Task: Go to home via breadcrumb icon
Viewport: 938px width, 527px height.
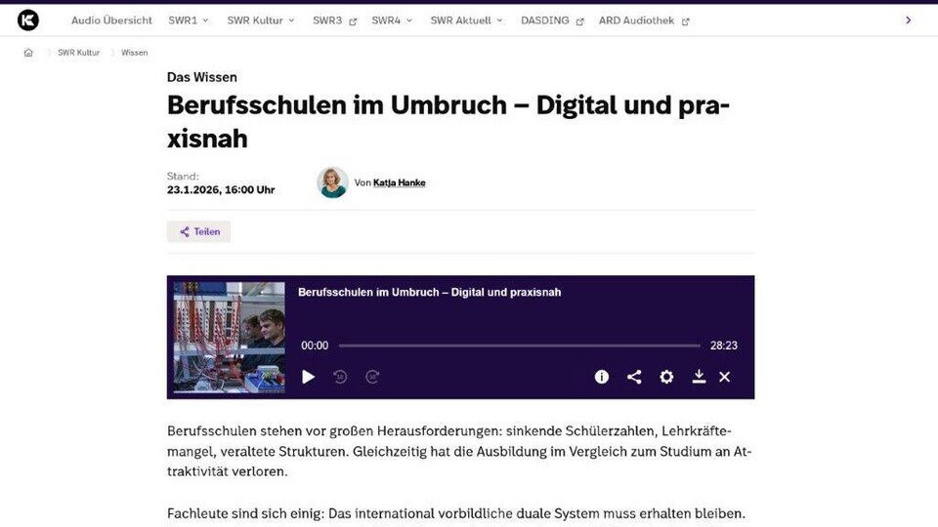Action: 28,53
